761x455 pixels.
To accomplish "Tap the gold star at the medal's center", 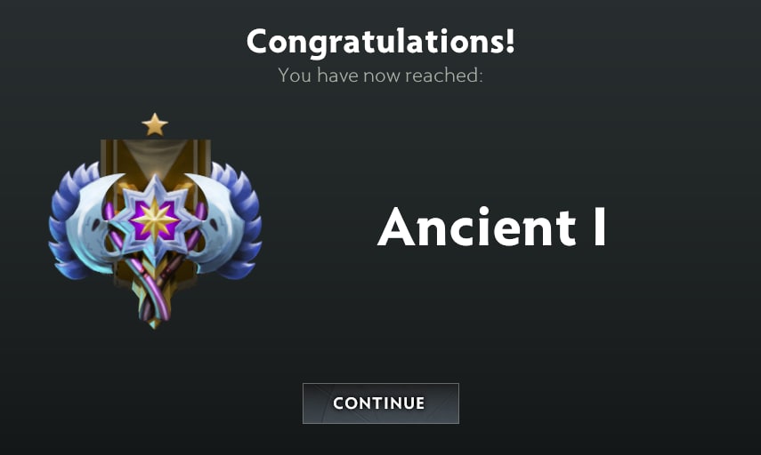I will [x=155, y=220].
